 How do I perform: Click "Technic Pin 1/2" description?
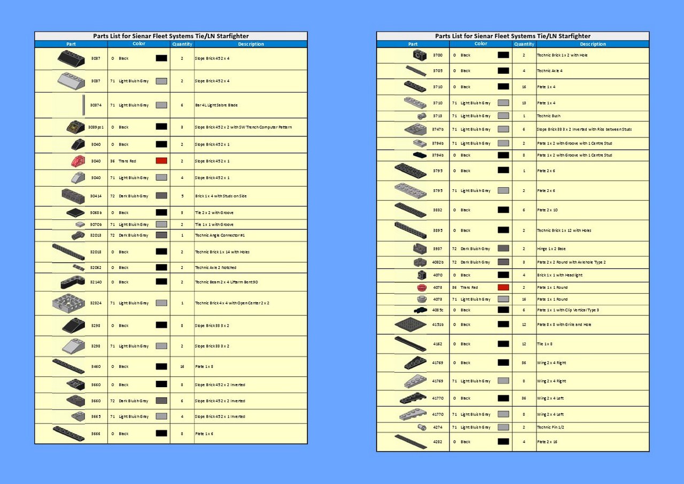click(x=550, y=427)
